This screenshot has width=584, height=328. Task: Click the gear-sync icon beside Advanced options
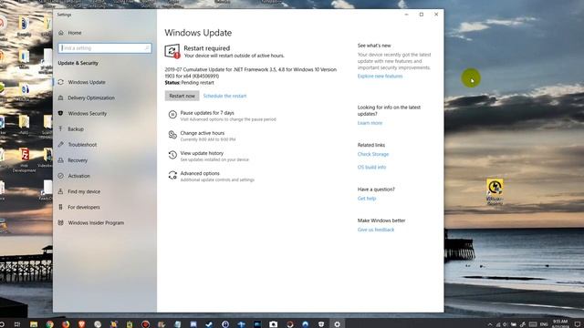(x=172, y=175)
